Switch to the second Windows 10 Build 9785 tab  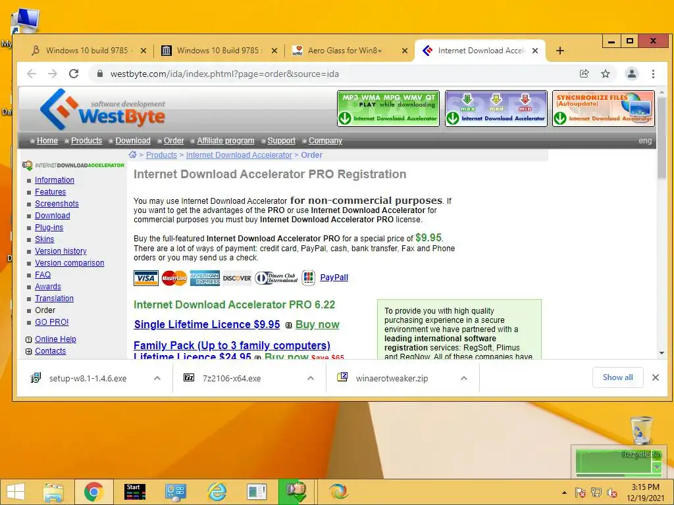pos(219,51)
